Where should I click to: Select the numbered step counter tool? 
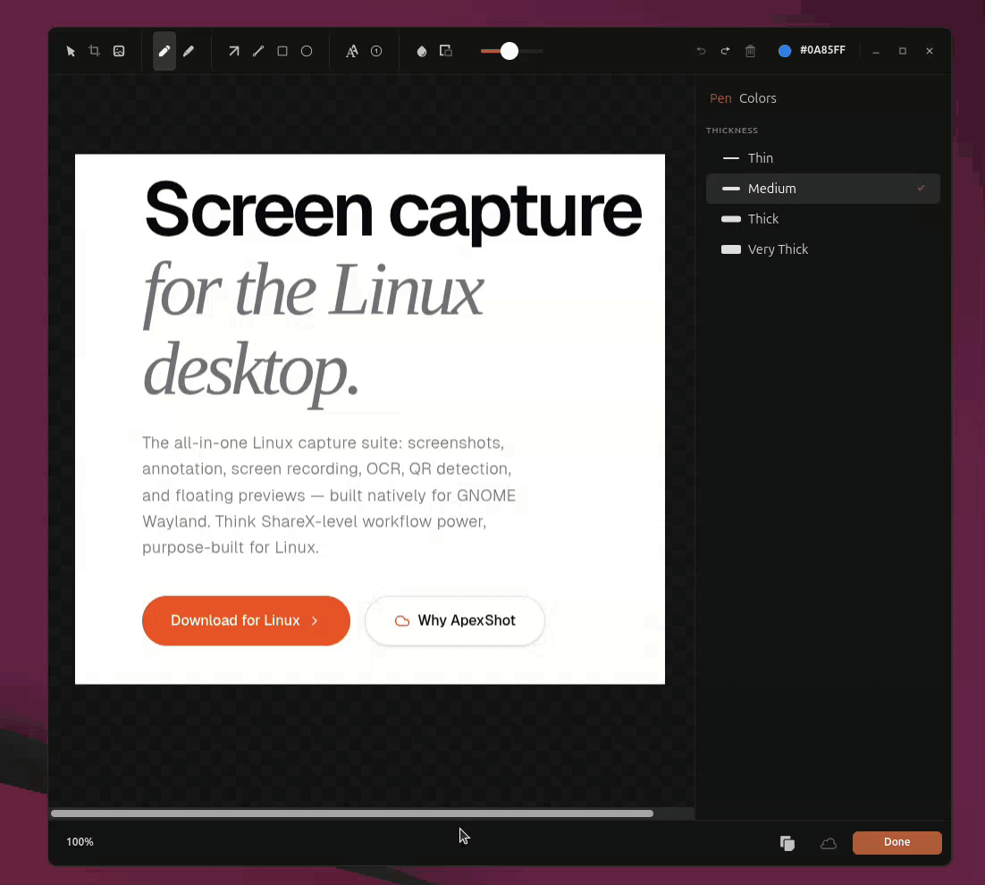click(x=376, y=51)
